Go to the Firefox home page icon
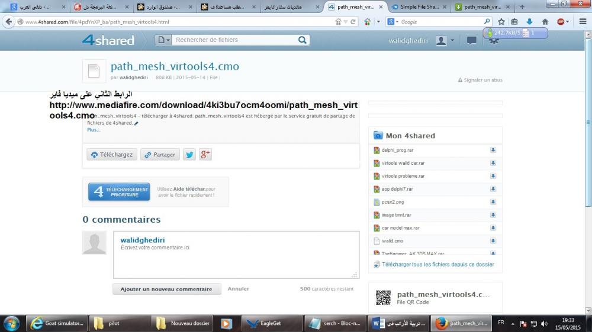The height and width of the screenshot is (332, 592). click(545, 22)
